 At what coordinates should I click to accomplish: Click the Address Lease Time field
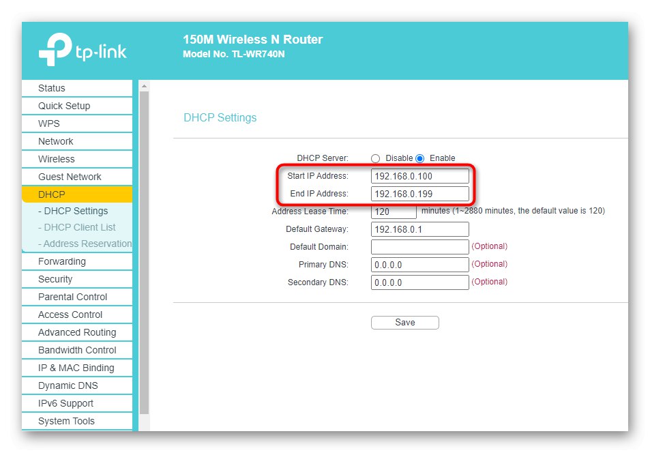[394, 211]
